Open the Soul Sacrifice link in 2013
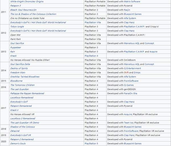Screen dimensions: 171x146 pyautogui.click(x=17, y=43)
